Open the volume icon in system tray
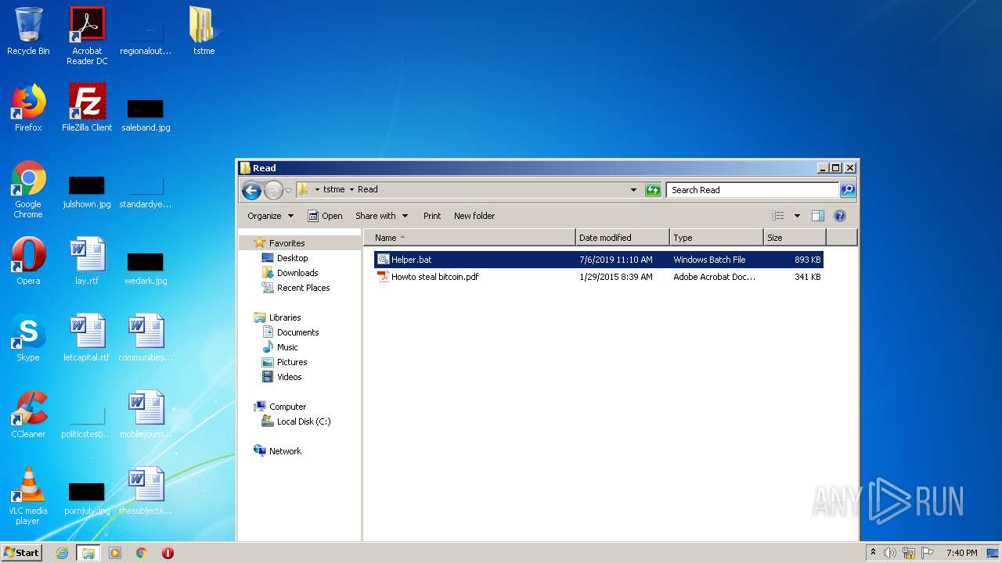 coord(890,553)
